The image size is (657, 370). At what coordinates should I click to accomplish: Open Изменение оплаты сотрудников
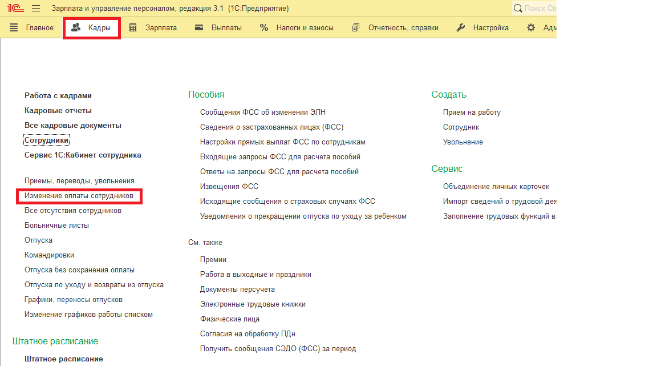(79, 196)
